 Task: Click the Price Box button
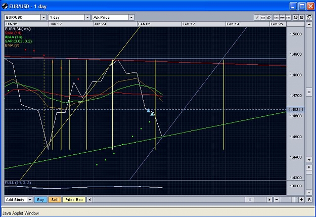74,200
